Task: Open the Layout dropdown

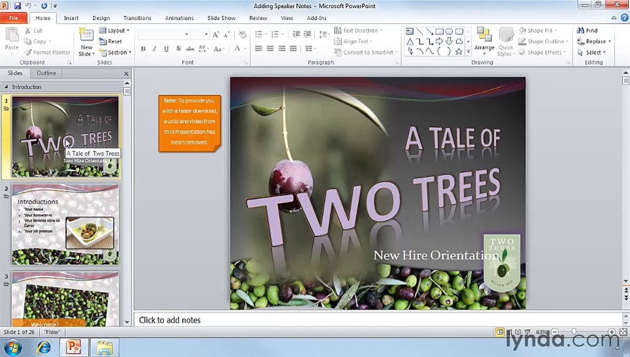Action: coord(115,31)
